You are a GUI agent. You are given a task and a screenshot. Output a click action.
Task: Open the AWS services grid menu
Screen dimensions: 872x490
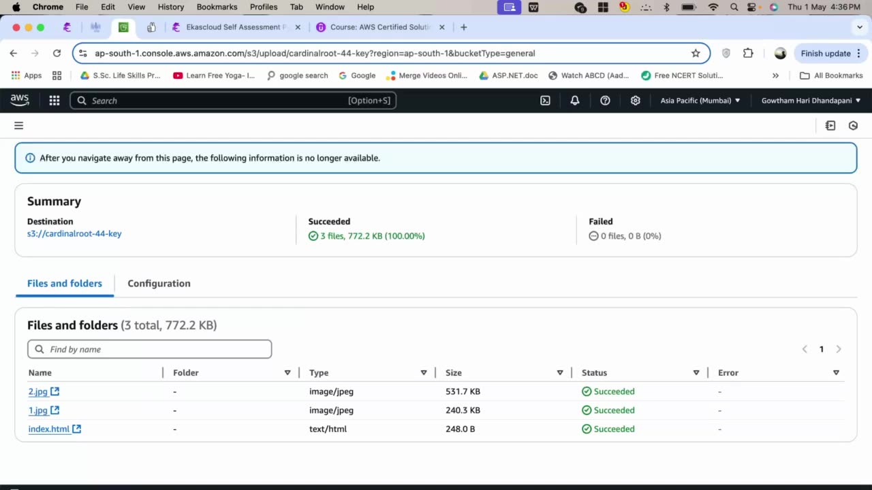pyautogui.click(x=54, y=100)
